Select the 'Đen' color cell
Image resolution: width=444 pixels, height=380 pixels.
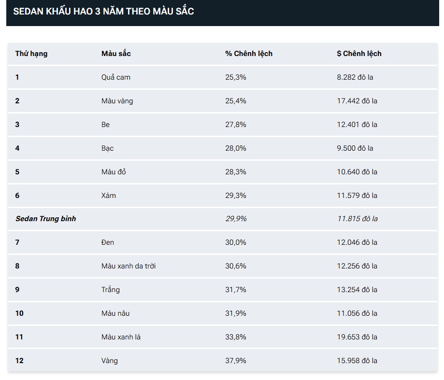(108, 242)
